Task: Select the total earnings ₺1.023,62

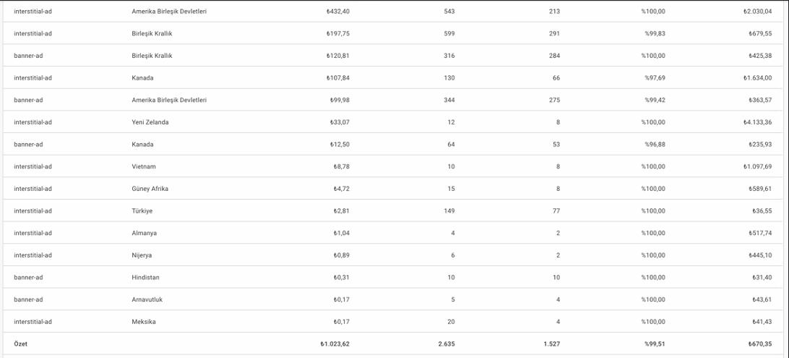Action: (x=335, y=344)
